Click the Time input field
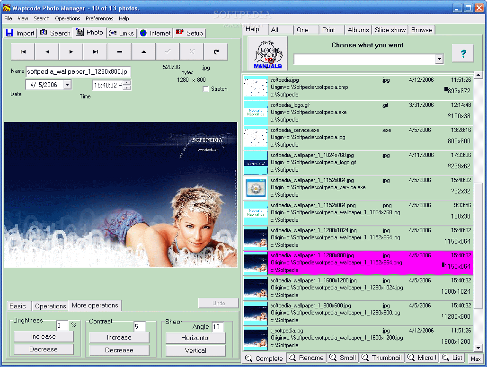Screen dimensions: 487x367 pos(108,85)
